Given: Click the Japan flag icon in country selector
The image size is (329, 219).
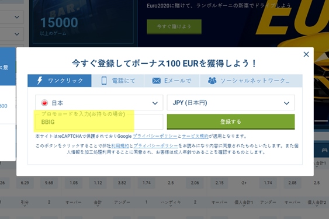Looking at the screenshot, I should tap(44, 103).
